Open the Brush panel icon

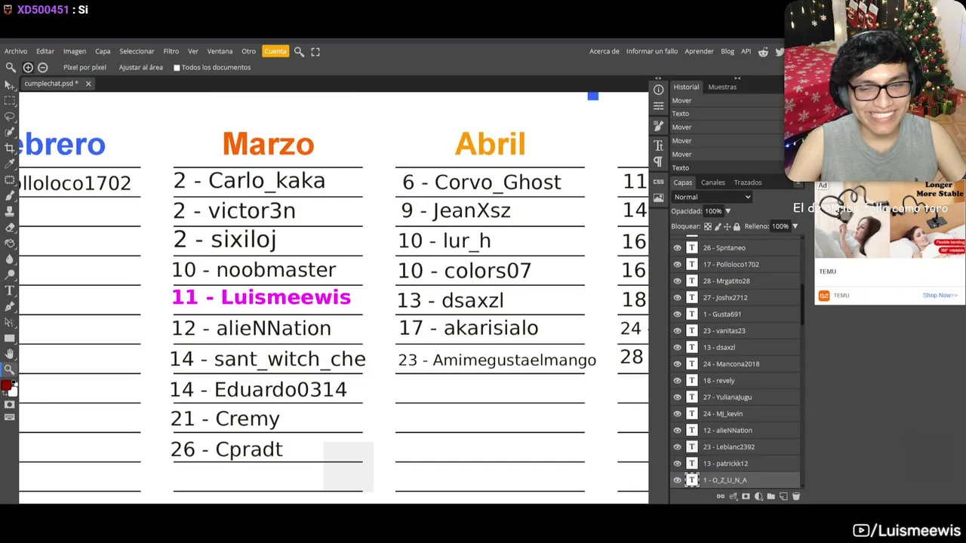click(x=658, y=126)
